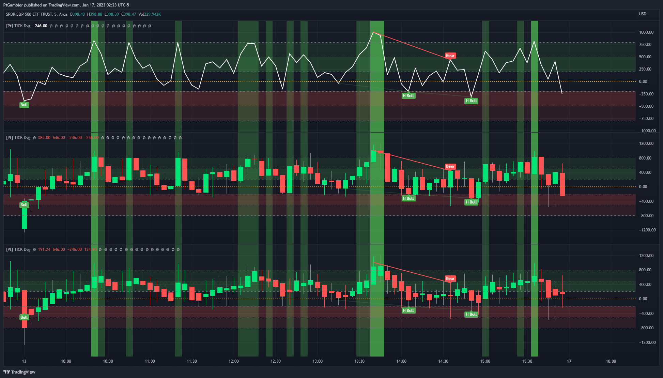The image size is (663, 378).
Task: Select the close value C398.47
Action: click(x=129, y=14)
